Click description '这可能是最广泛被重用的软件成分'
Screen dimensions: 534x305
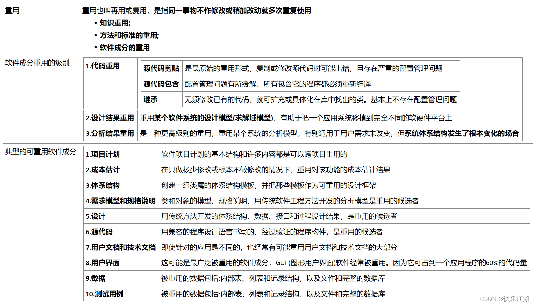pyautogui.click(x=344, y=263)
